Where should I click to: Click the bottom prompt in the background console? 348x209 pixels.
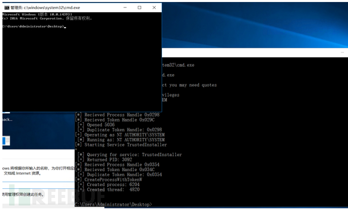[x=112, y=204]
